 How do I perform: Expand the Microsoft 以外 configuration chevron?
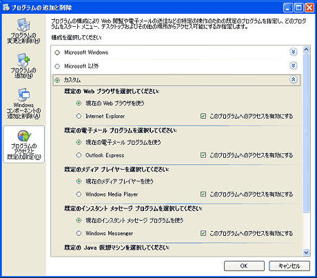(x=293, y=66)
